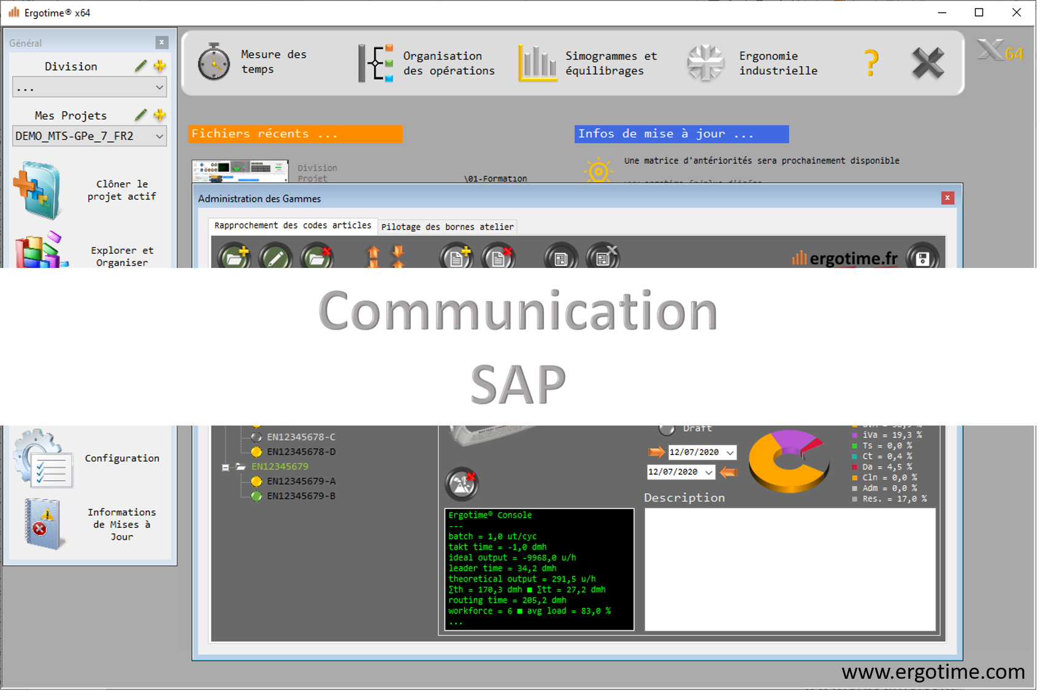Click the floppy disk save icon in Gammes toolbar
This screenshot has width=1040, height=699.
(x=922, y=257)
